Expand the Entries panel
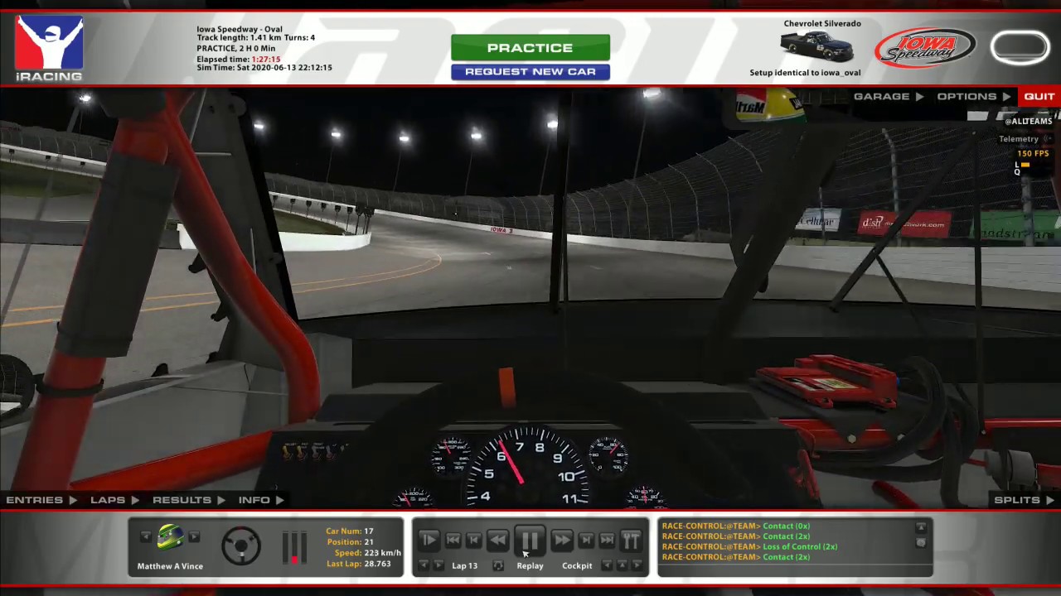Viewport: 1061px width, 596px height. point(41,500)
